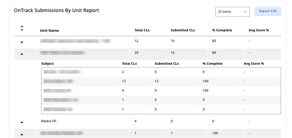Click the main table Total CLs header
This screenshot has height=138, width=292.
tap(142, 30)
